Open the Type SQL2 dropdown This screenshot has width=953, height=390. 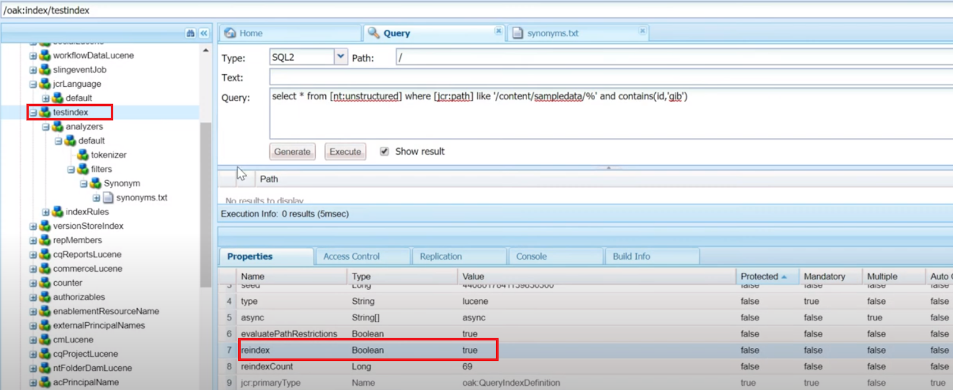[x=340, y=56]
